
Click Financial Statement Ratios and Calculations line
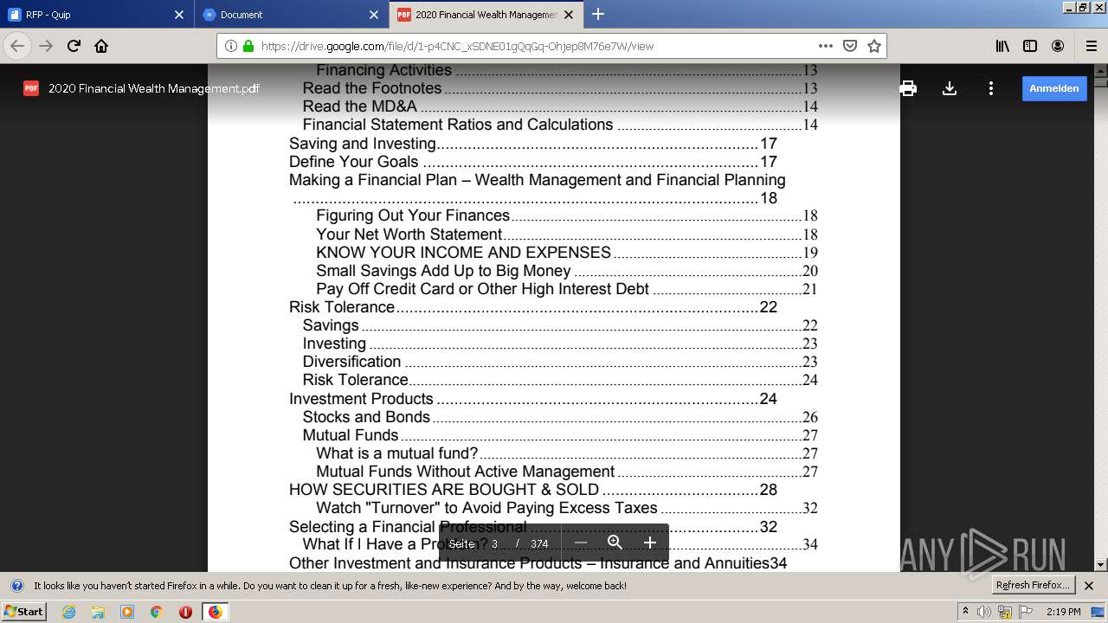(560, 125)
